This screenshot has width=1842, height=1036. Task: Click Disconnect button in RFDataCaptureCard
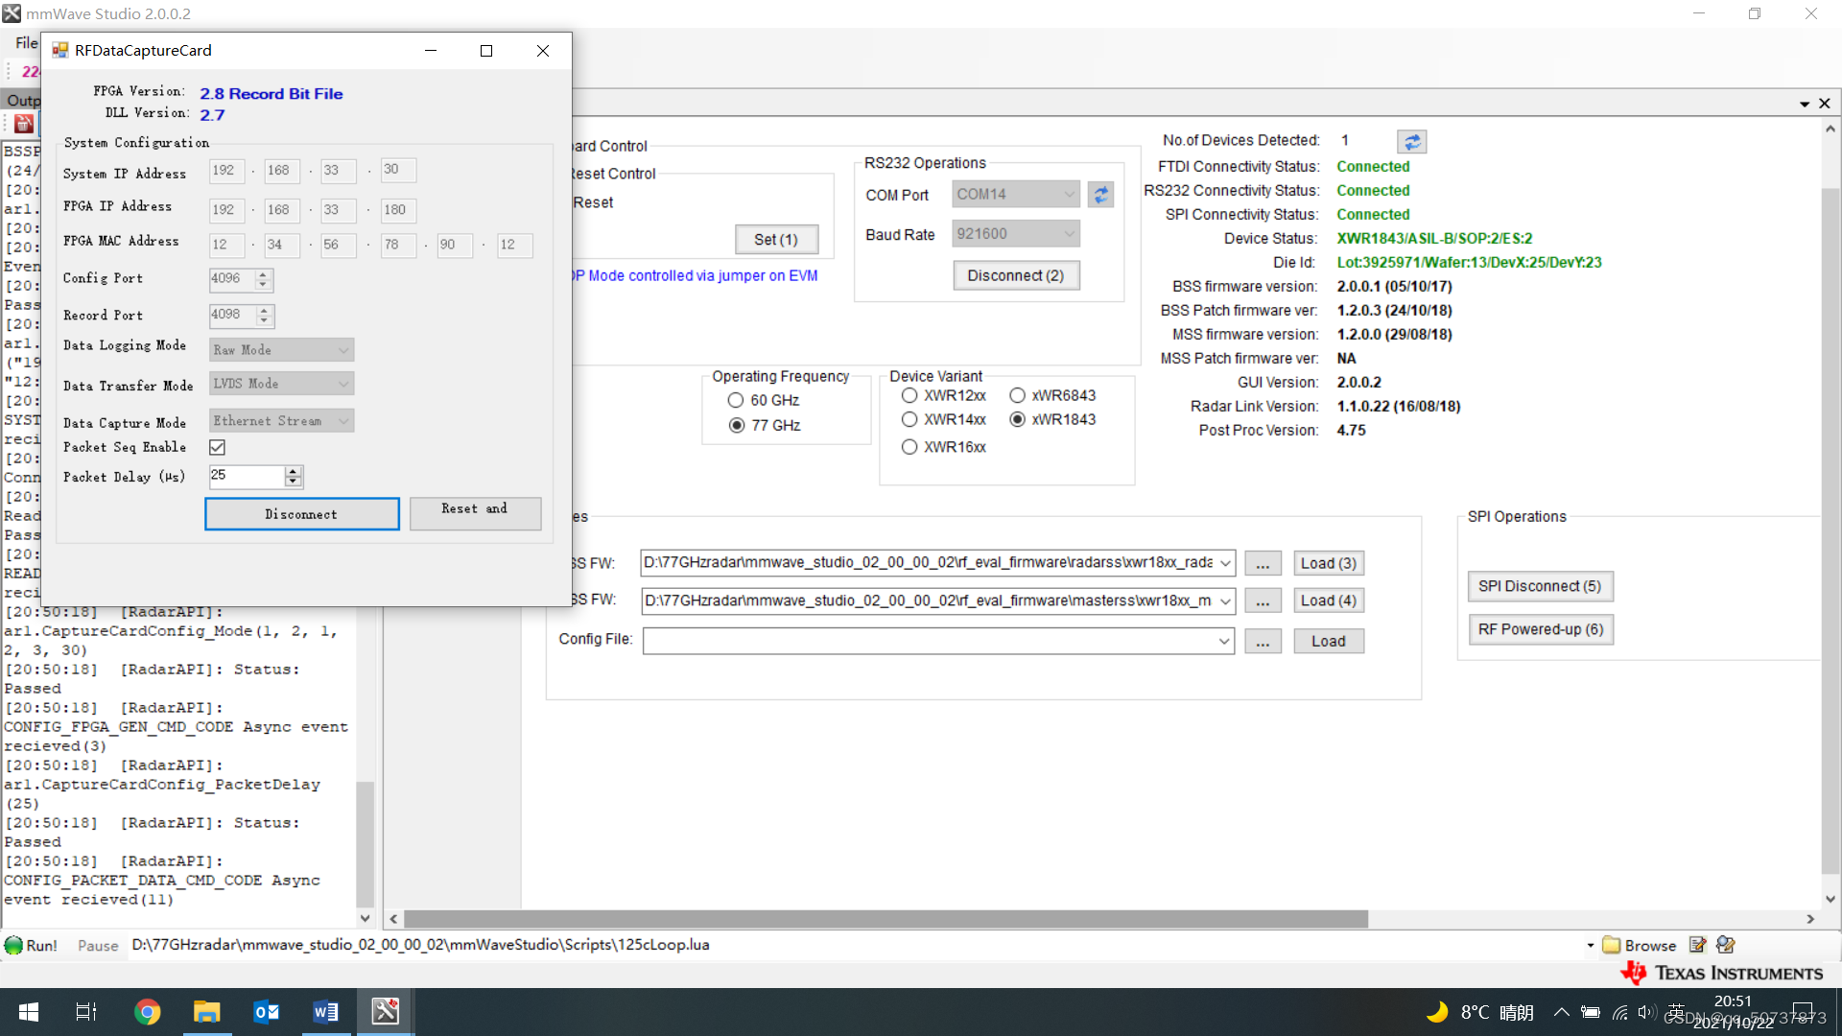[x=301, y=513]
